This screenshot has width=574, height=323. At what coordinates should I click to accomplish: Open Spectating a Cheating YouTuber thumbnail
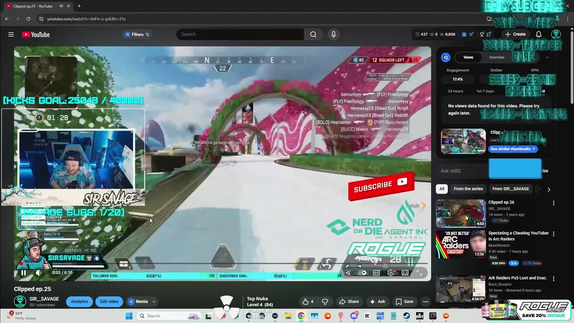click(x=461, y=244)
